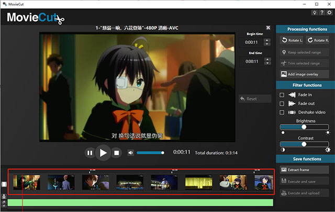Rotate the video left
The image size is (335, 212).
291,40
